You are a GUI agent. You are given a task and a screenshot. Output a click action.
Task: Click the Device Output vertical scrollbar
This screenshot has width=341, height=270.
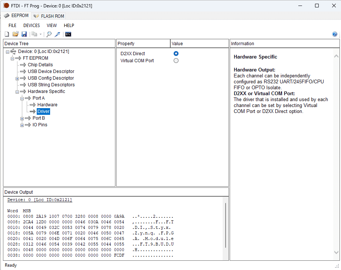226,226
